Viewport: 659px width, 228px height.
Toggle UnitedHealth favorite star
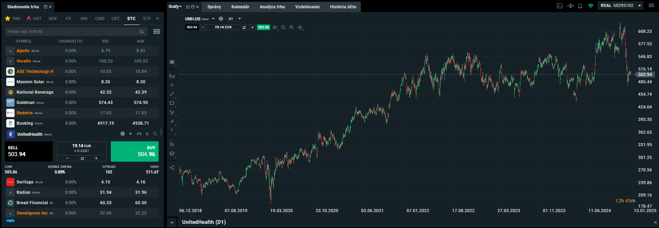(x=147, y=134)
